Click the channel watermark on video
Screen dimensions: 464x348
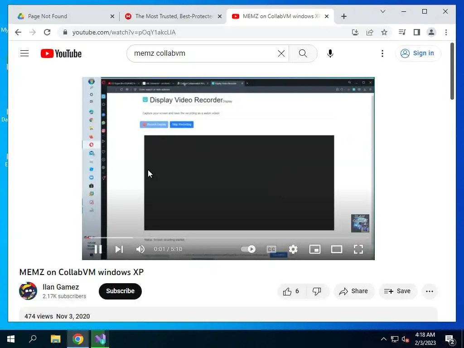360,223
